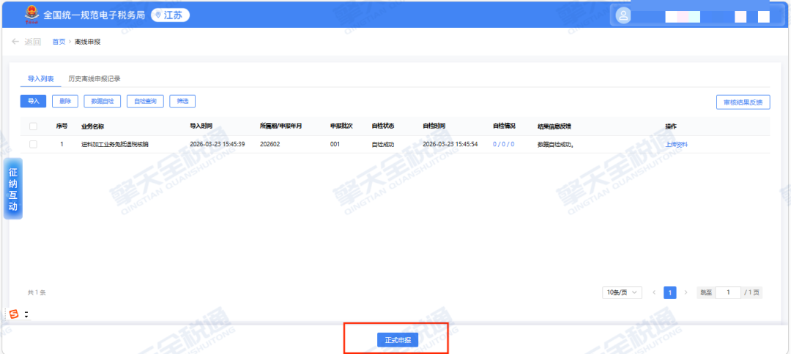Open the 10条/页 page size dropdown
791x354 pixels.
coord(622,293)
